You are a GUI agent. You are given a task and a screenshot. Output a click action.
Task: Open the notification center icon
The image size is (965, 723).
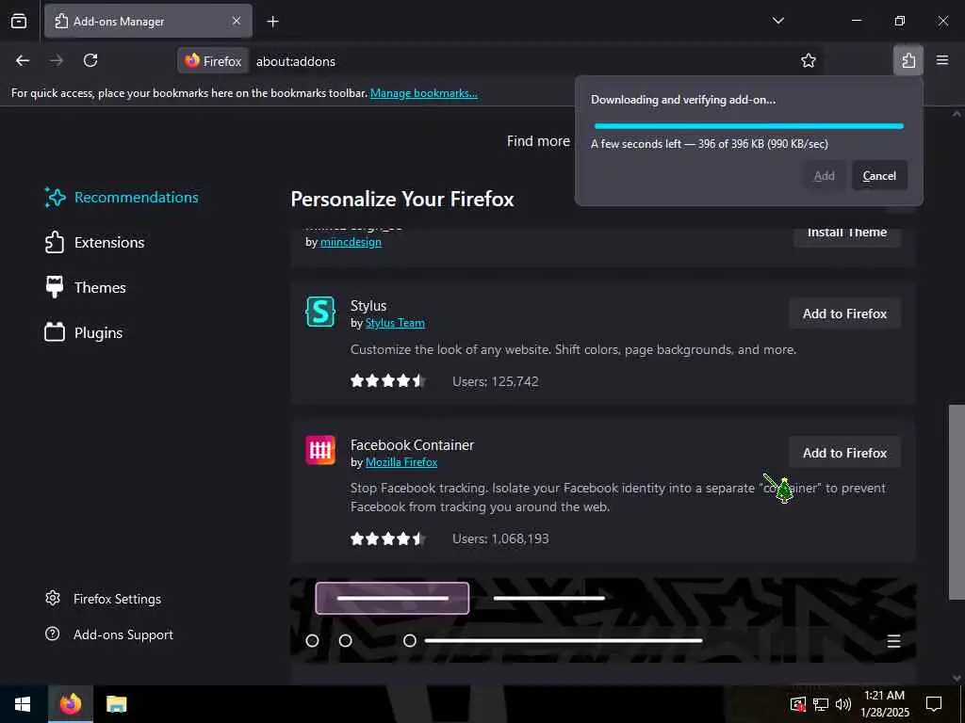tap(934, 704)
